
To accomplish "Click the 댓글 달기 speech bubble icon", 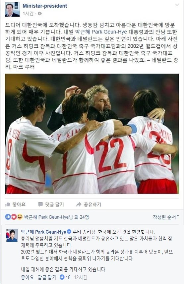I will pos(40,204).
